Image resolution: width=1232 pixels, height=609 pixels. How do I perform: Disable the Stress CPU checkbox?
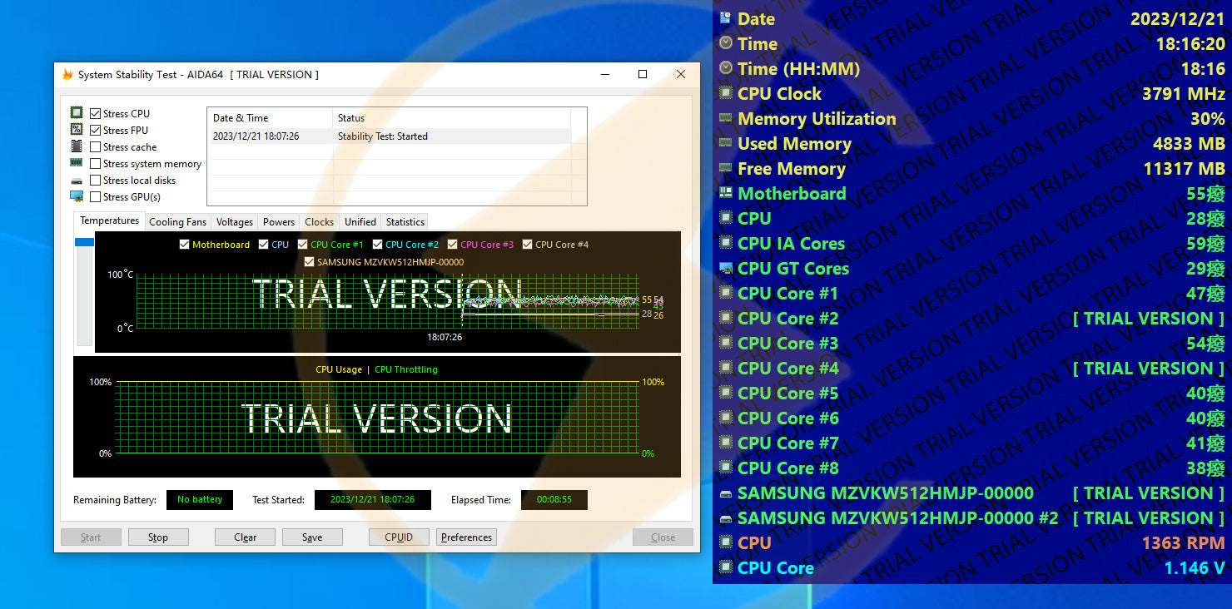click(96, 114)
